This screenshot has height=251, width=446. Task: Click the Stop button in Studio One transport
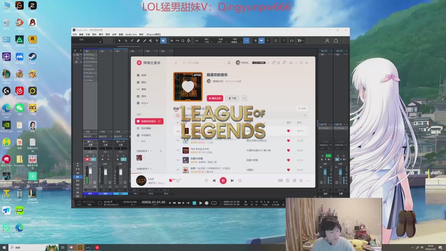[194, 203]
